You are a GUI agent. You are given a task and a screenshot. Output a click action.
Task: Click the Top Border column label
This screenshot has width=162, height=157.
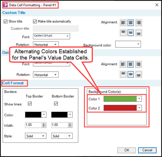[34, 96]
